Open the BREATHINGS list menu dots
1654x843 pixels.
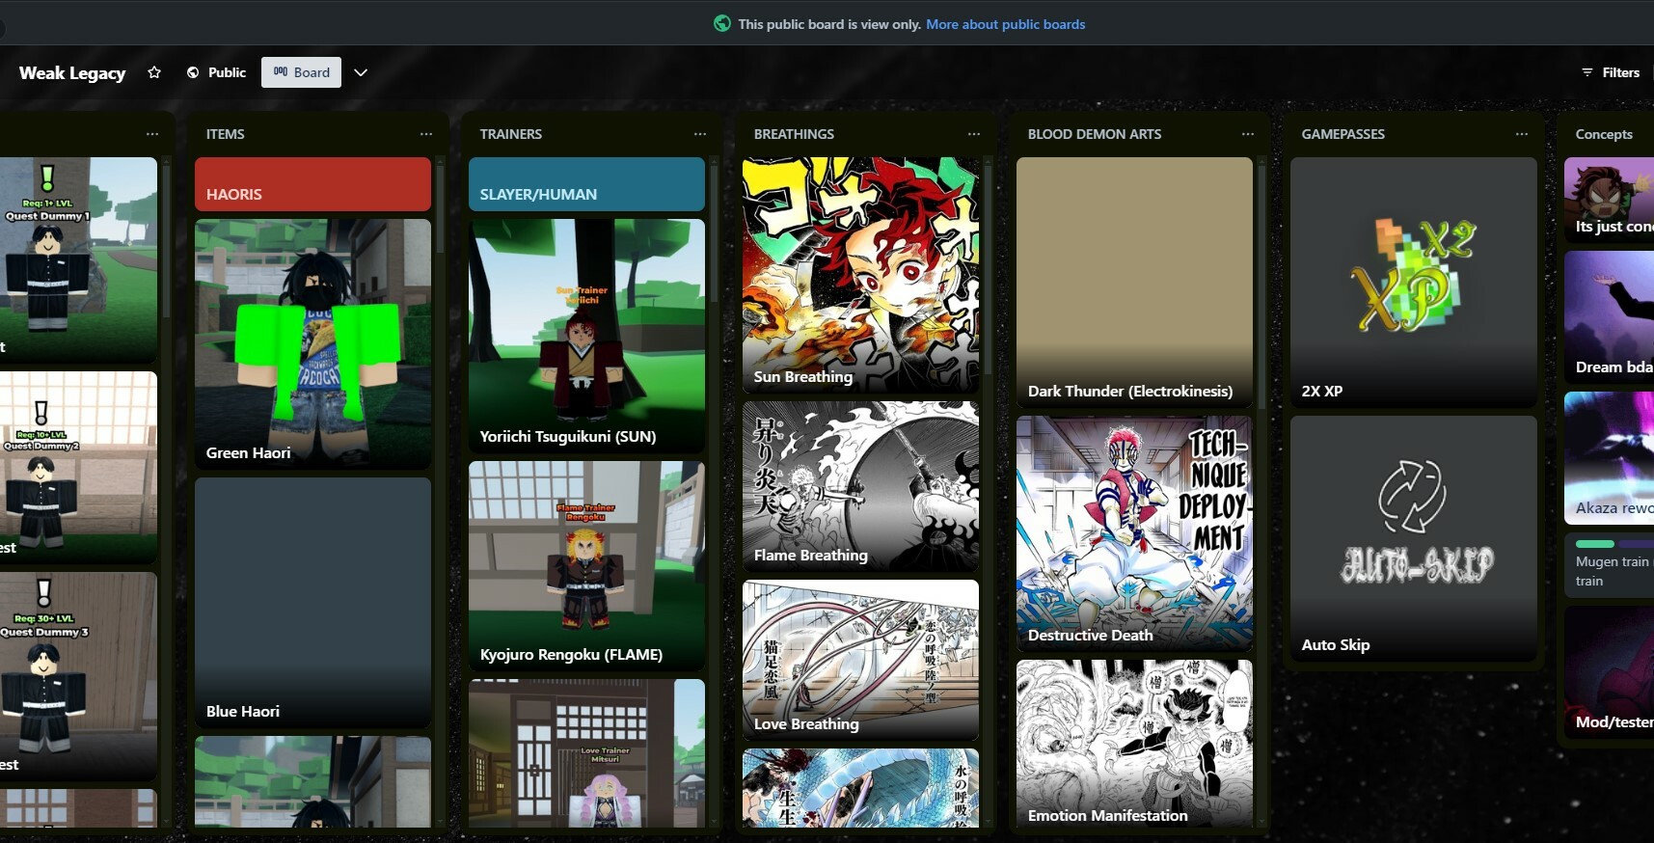[x=974, y=134]
